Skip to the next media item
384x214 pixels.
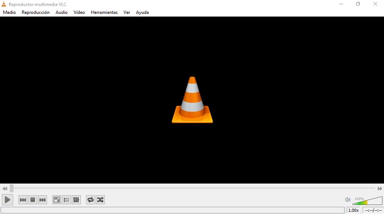point(42,200)
